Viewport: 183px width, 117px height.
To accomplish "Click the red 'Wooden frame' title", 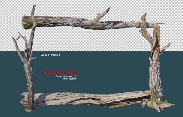I will click(59, 73).
